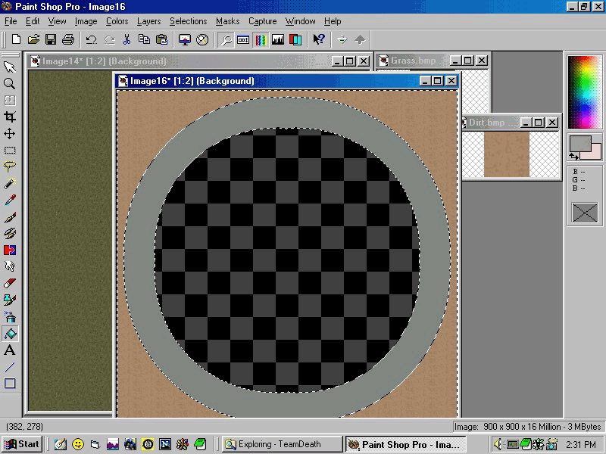Pick the Magic Wand tool
606x454 pixels.
[10, 184]
